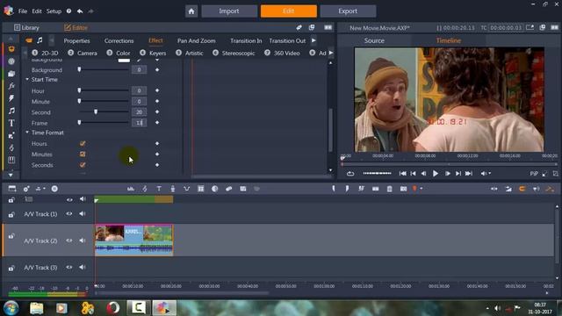This screenshot has height=316, width=562.
Task: Select the video clip on A/V Track (2)
Action: pyautogui.click(x=133, y=240)
